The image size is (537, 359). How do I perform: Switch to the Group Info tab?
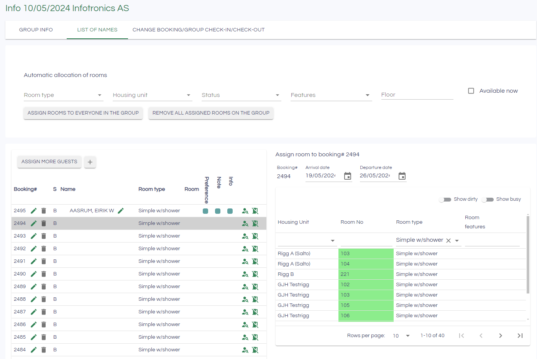click(36, 30)
